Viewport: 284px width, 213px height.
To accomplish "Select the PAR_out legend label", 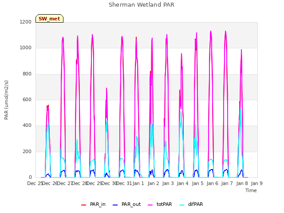I will tap(131, 204).
